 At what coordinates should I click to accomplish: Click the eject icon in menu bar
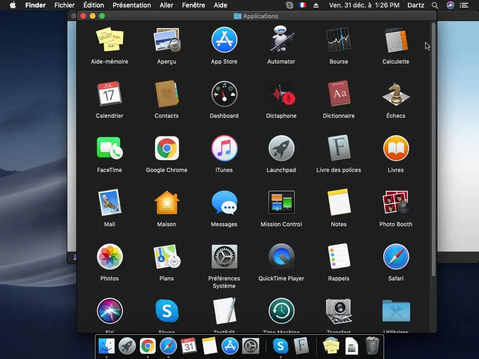pyautogui.click(x=316, y=5)
